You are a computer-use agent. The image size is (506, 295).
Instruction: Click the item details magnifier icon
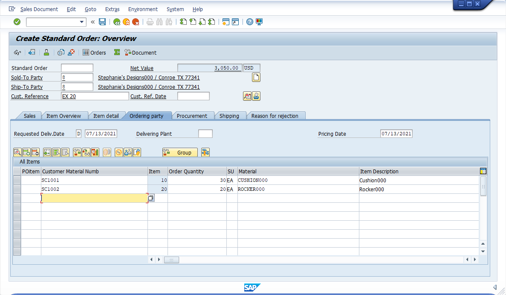[x=17, y=152]
